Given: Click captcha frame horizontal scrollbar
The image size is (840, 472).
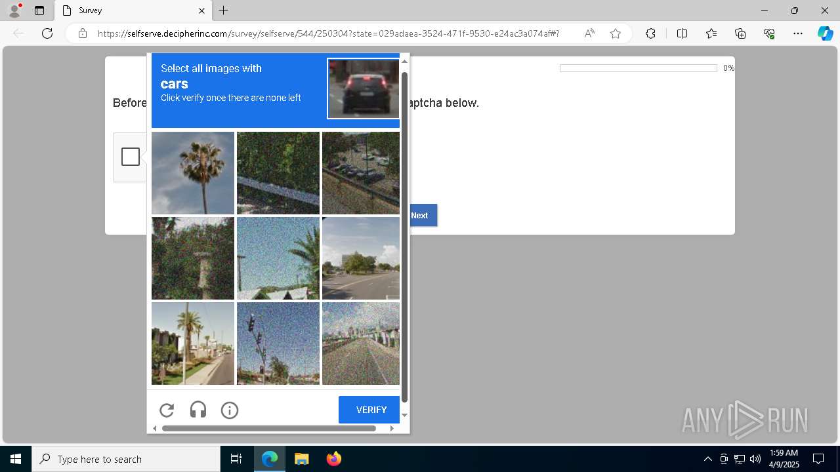Looking at the screenshot, I should point(269,428).
